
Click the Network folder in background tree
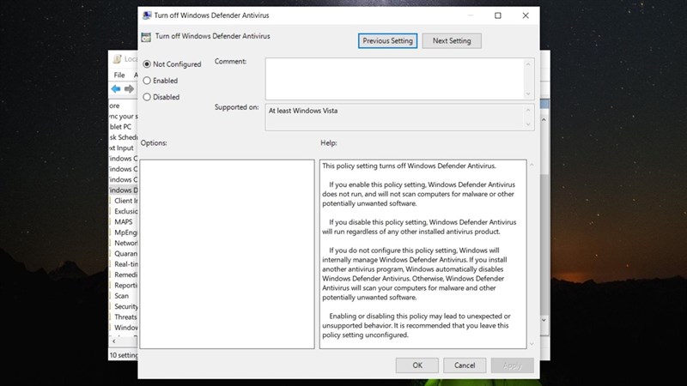click(x=125, y=243)
